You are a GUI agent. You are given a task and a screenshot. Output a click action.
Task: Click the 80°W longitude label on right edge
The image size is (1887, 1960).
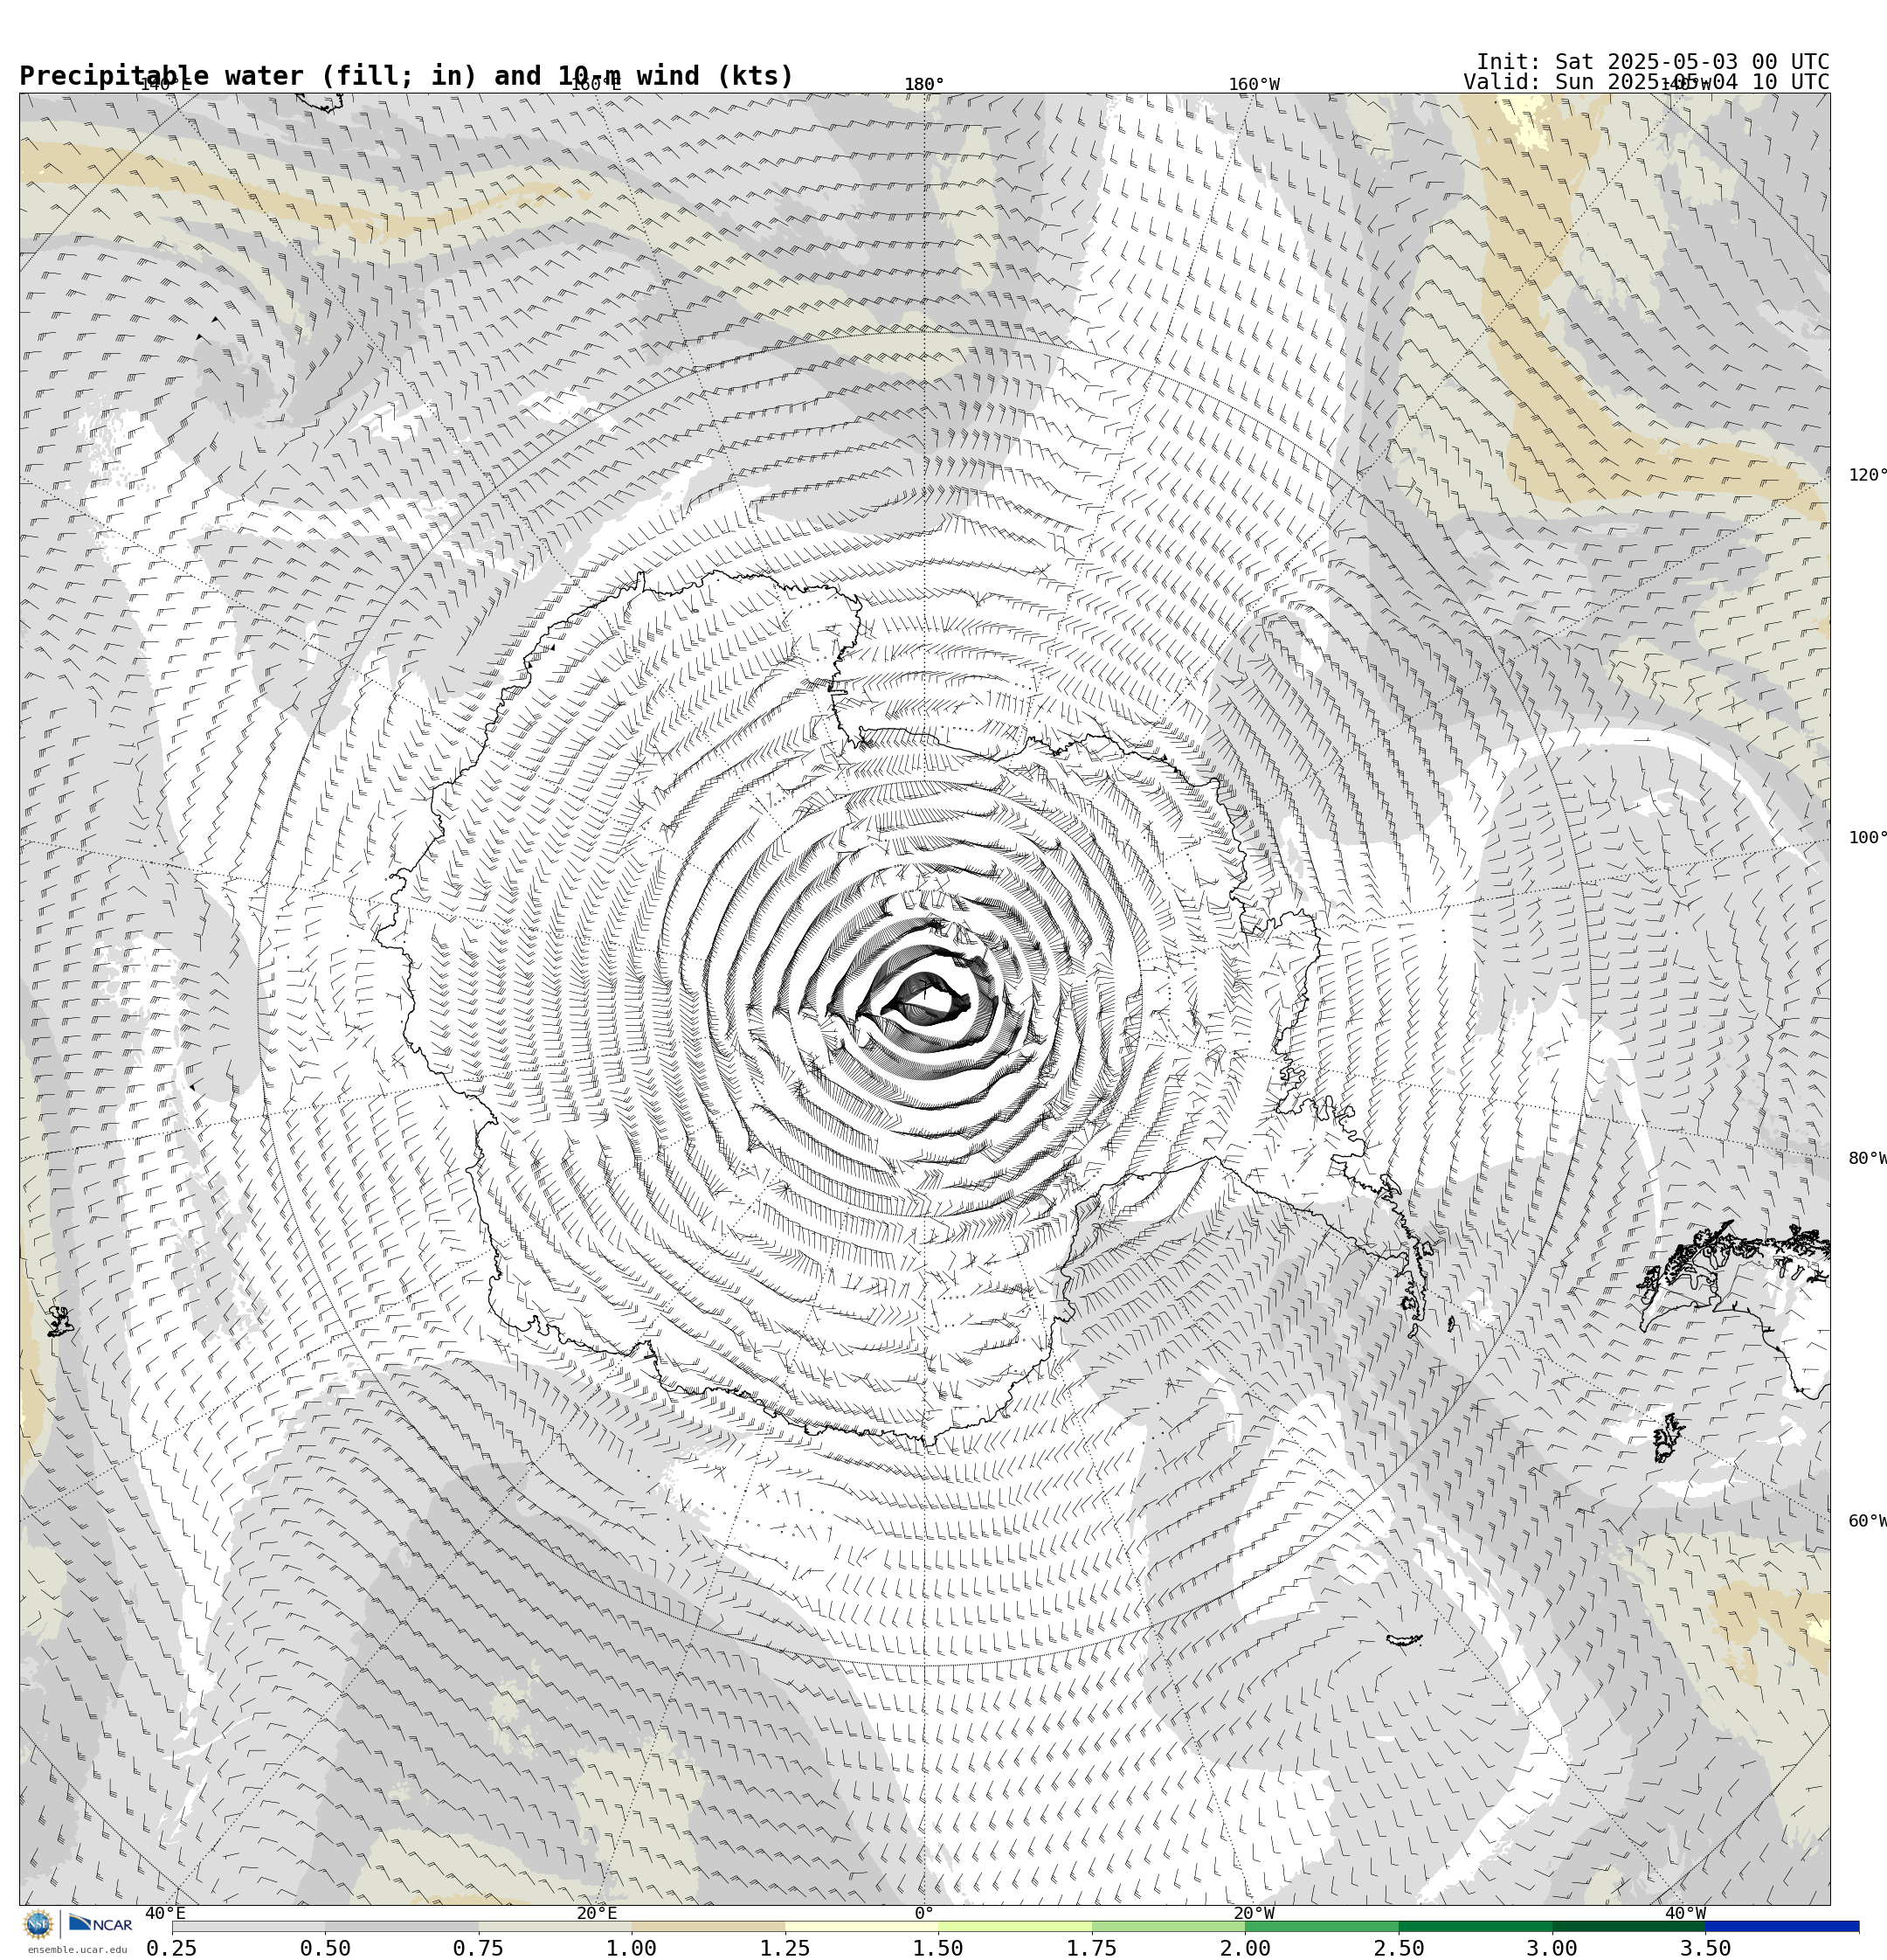click(1867, 1159)
